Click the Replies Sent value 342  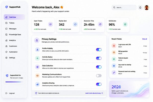coord(62,25)
